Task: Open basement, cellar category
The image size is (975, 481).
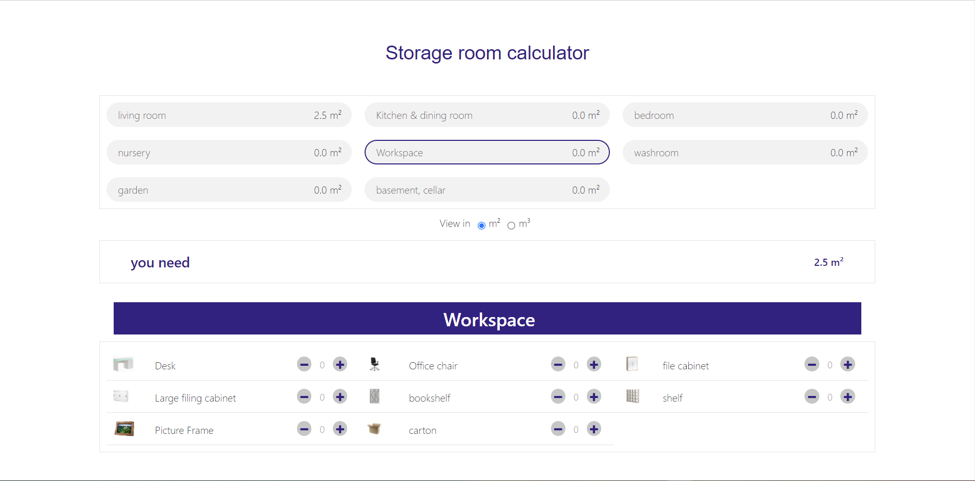Action: click(487, 190)
